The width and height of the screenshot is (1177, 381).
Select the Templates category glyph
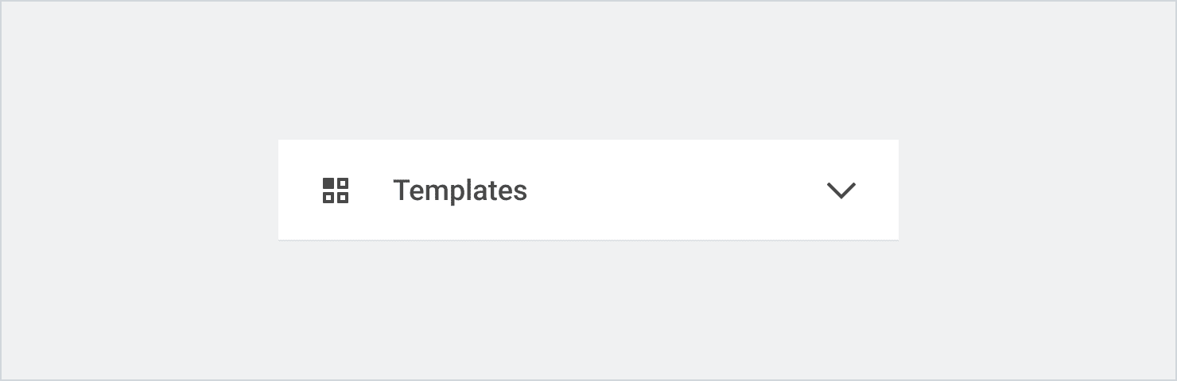pyautogui.click(x=335, y=190)
